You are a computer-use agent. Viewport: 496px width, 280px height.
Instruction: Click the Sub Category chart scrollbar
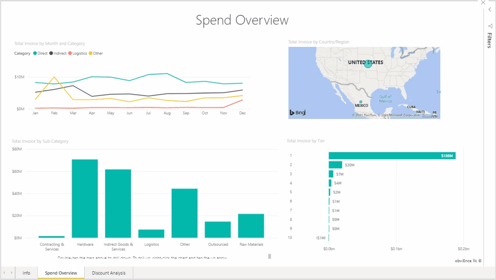270,256
